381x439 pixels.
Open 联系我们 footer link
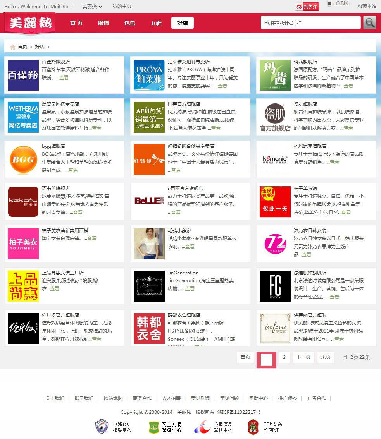pos(84,398)
